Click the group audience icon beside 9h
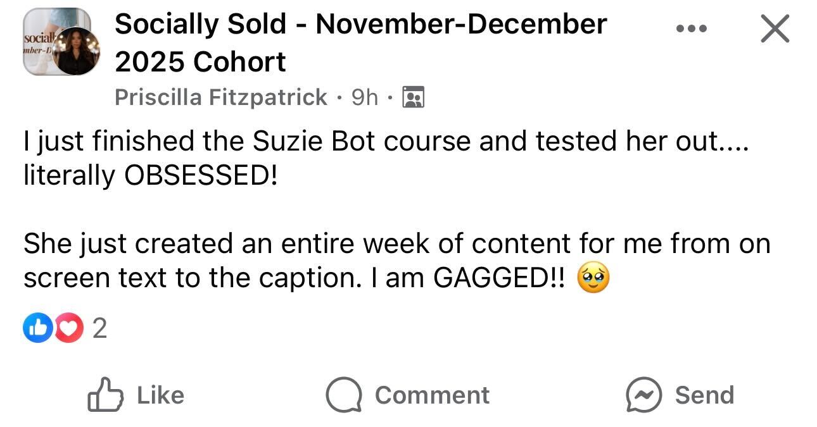 (414, 97)
